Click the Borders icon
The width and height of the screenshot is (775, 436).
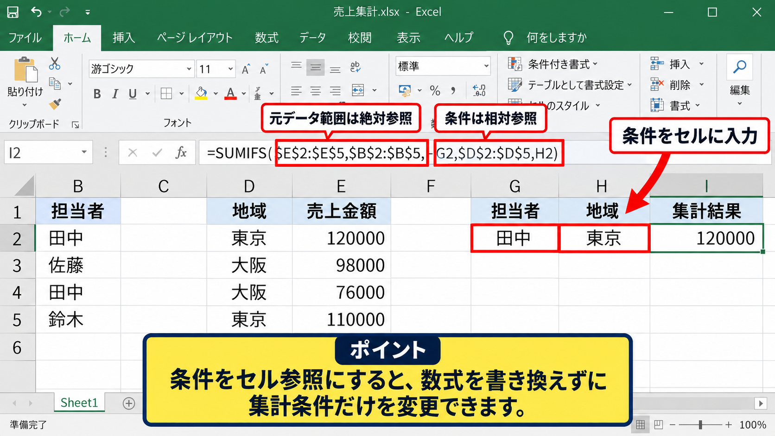166,94
